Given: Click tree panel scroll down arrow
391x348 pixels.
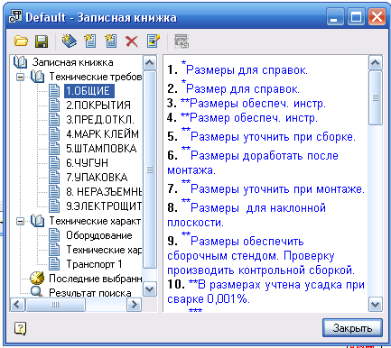Looking at the screenshot, I should click(x=149, y=289).
